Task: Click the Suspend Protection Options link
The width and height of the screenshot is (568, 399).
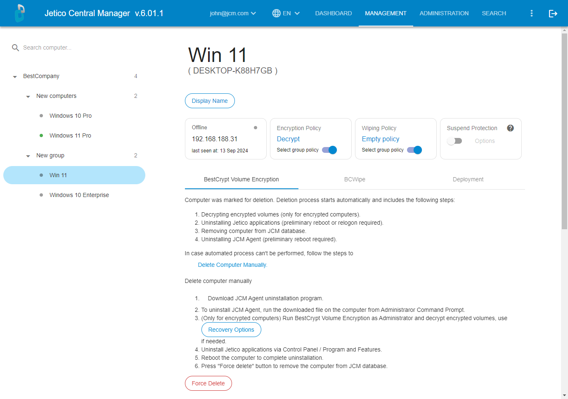Action: click(x=485, y=141)
